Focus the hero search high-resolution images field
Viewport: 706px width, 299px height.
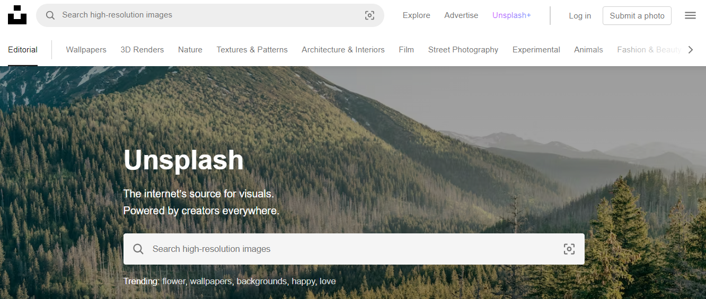click(354, 249)
